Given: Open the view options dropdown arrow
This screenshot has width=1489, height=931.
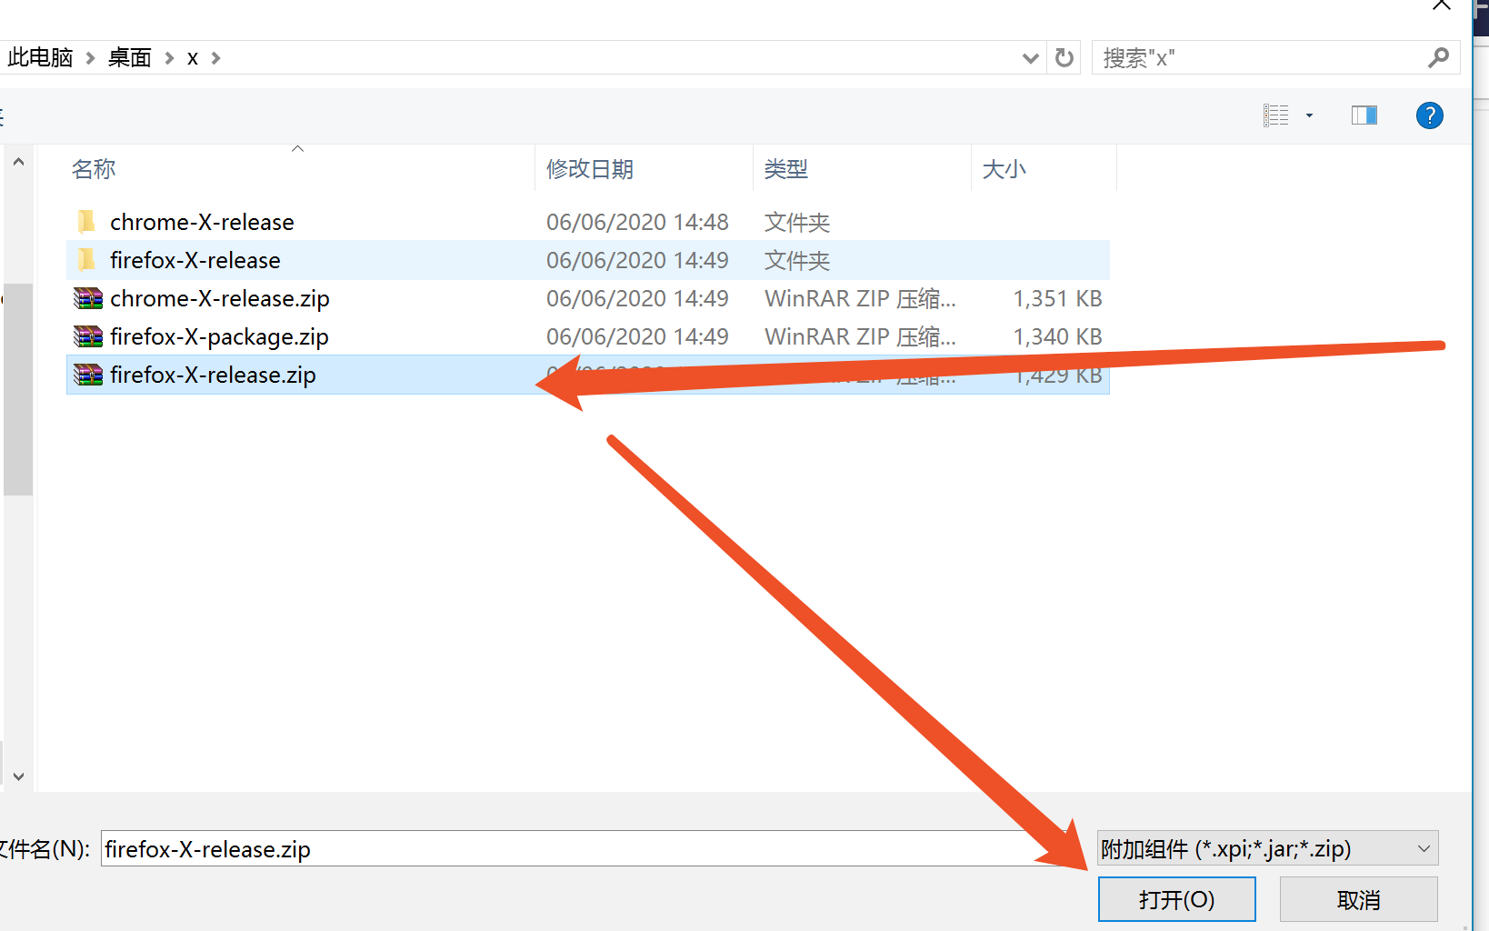Looking at the screenshot, I should [x=1309, y=115].
